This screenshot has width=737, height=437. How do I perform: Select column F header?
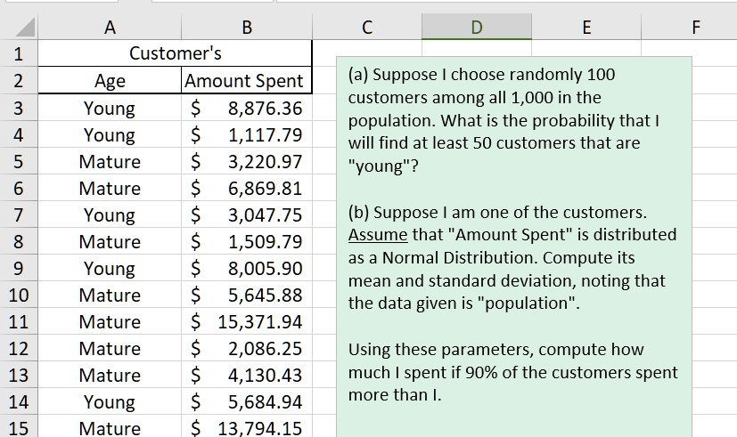pos(695,28)
